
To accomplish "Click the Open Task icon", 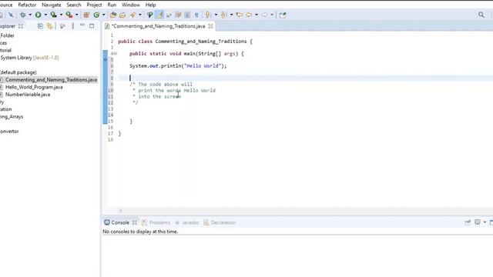I will click(122, 15).
